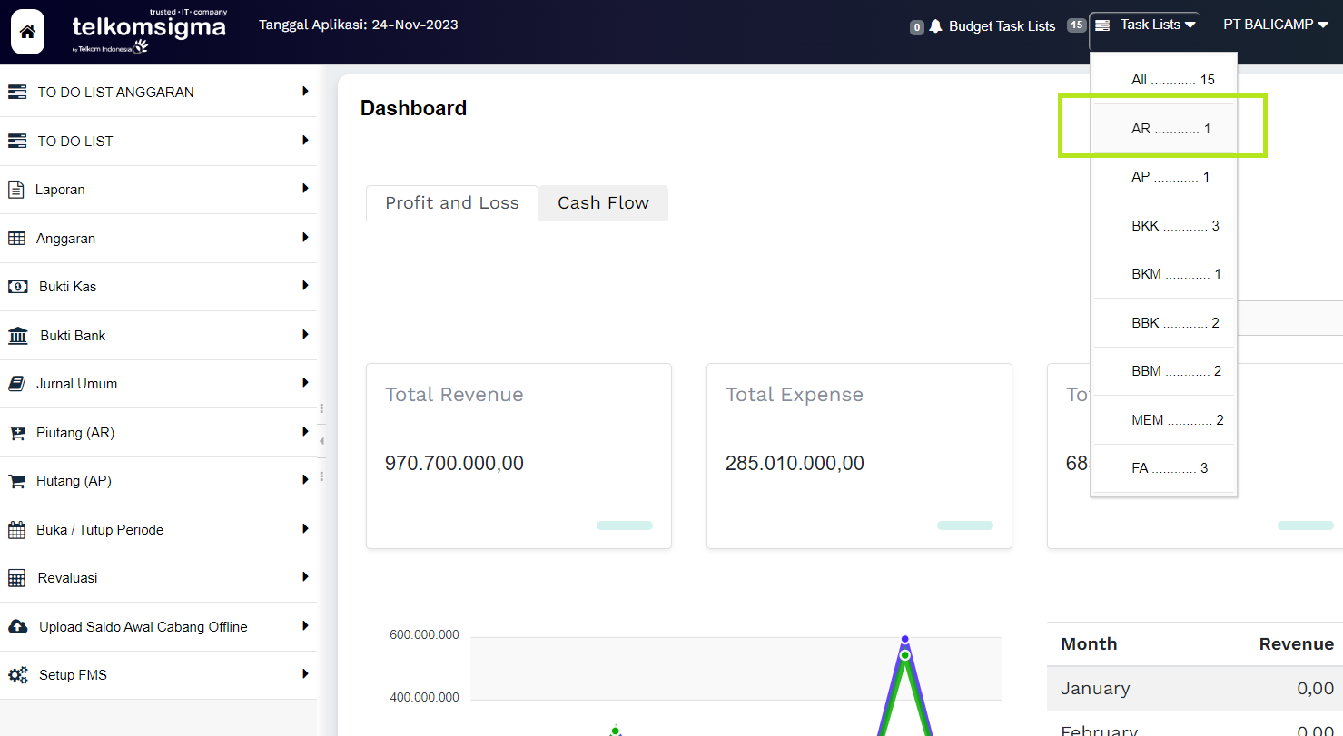Screen dimensions: 1343x736
Task: Click the Laporan document icon
Action: pyautogui.click(x=15, y=190)
